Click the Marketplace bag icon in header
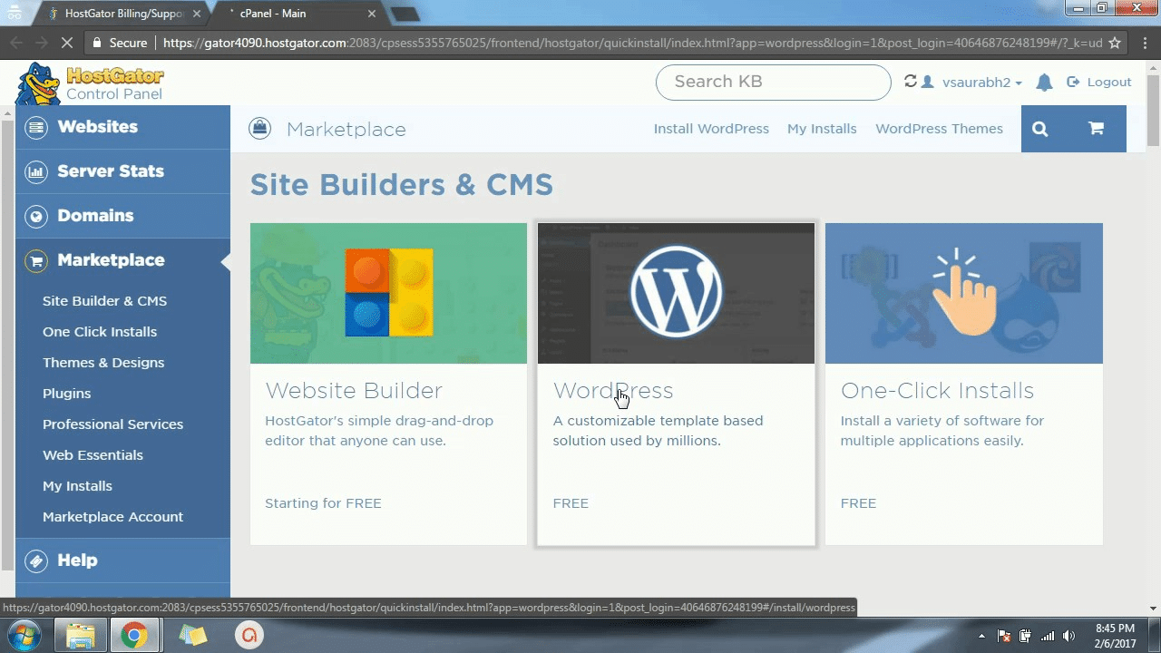 (260, 129)
